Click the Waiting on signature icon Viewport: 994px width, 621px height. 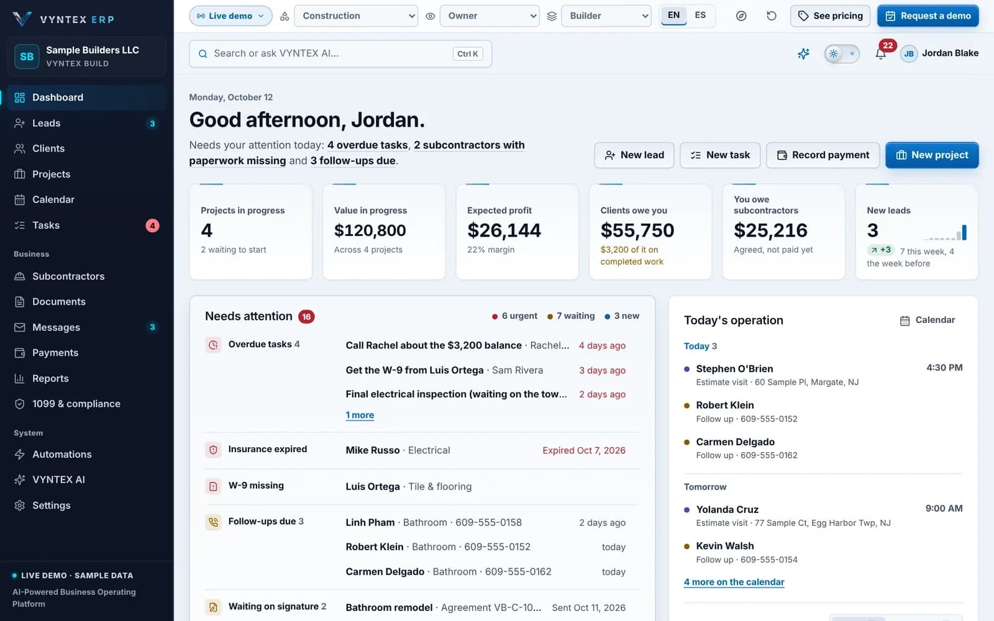click(x=213, y=607)
